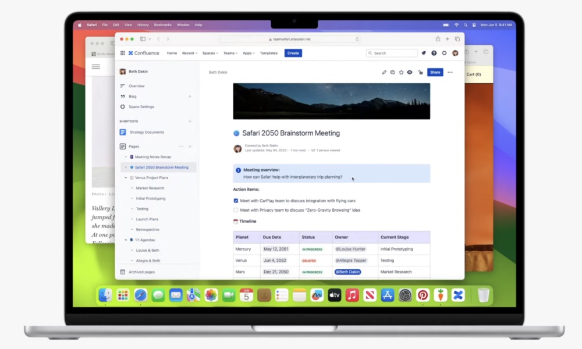
Task: Collapse the Venus Project Plans tree
Action: (126, 177)
